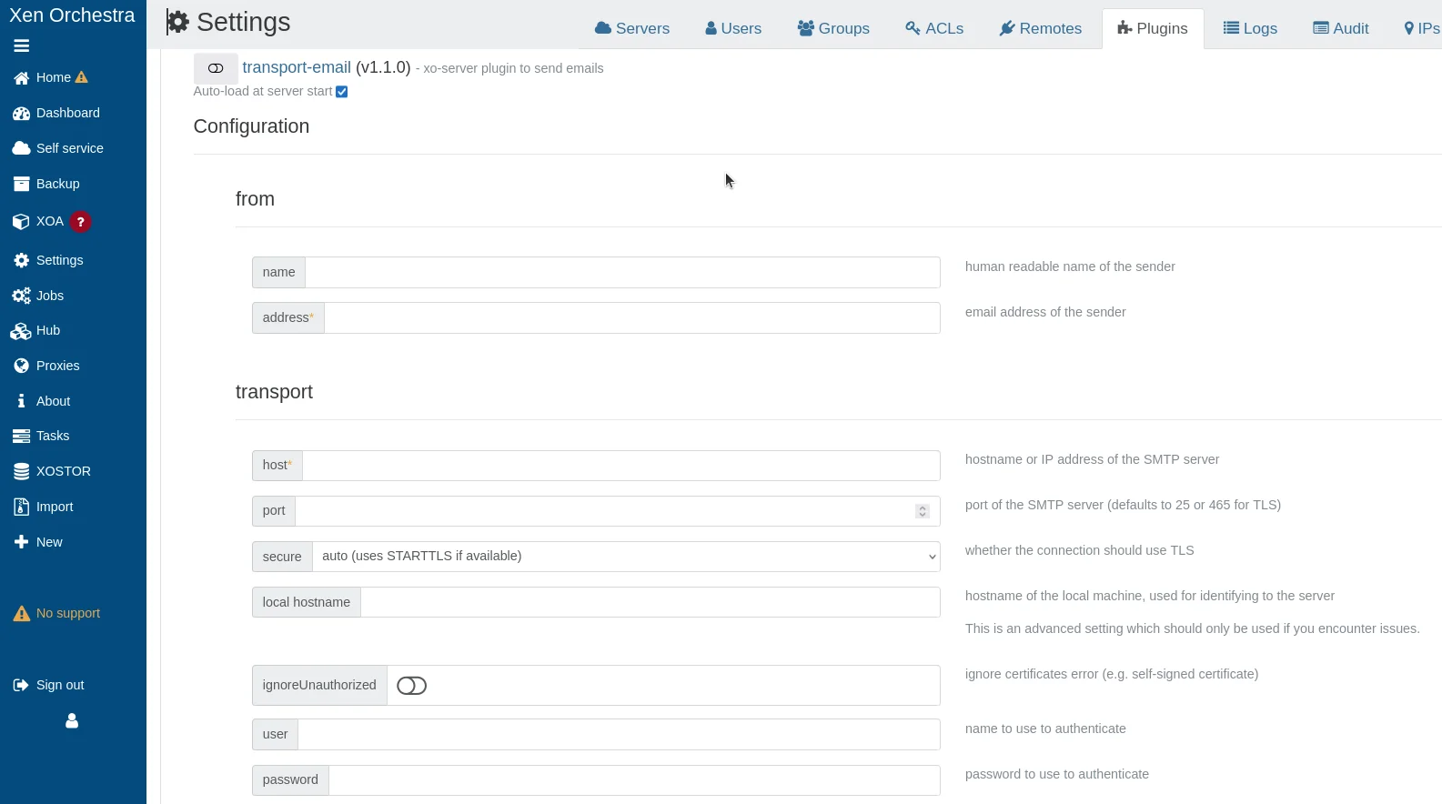
Task: Click the Settings gear icon in the page header
Action: click(177, 23)
